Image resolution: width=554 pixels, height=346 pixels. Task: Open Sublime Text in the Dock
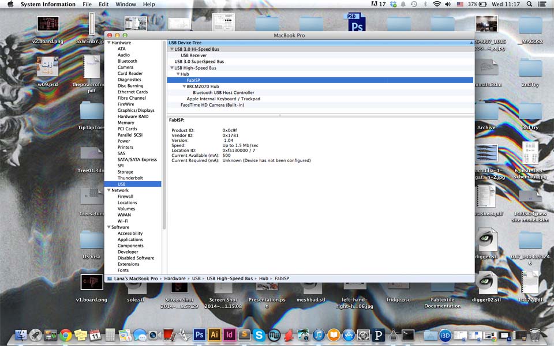tap(244, 334)
